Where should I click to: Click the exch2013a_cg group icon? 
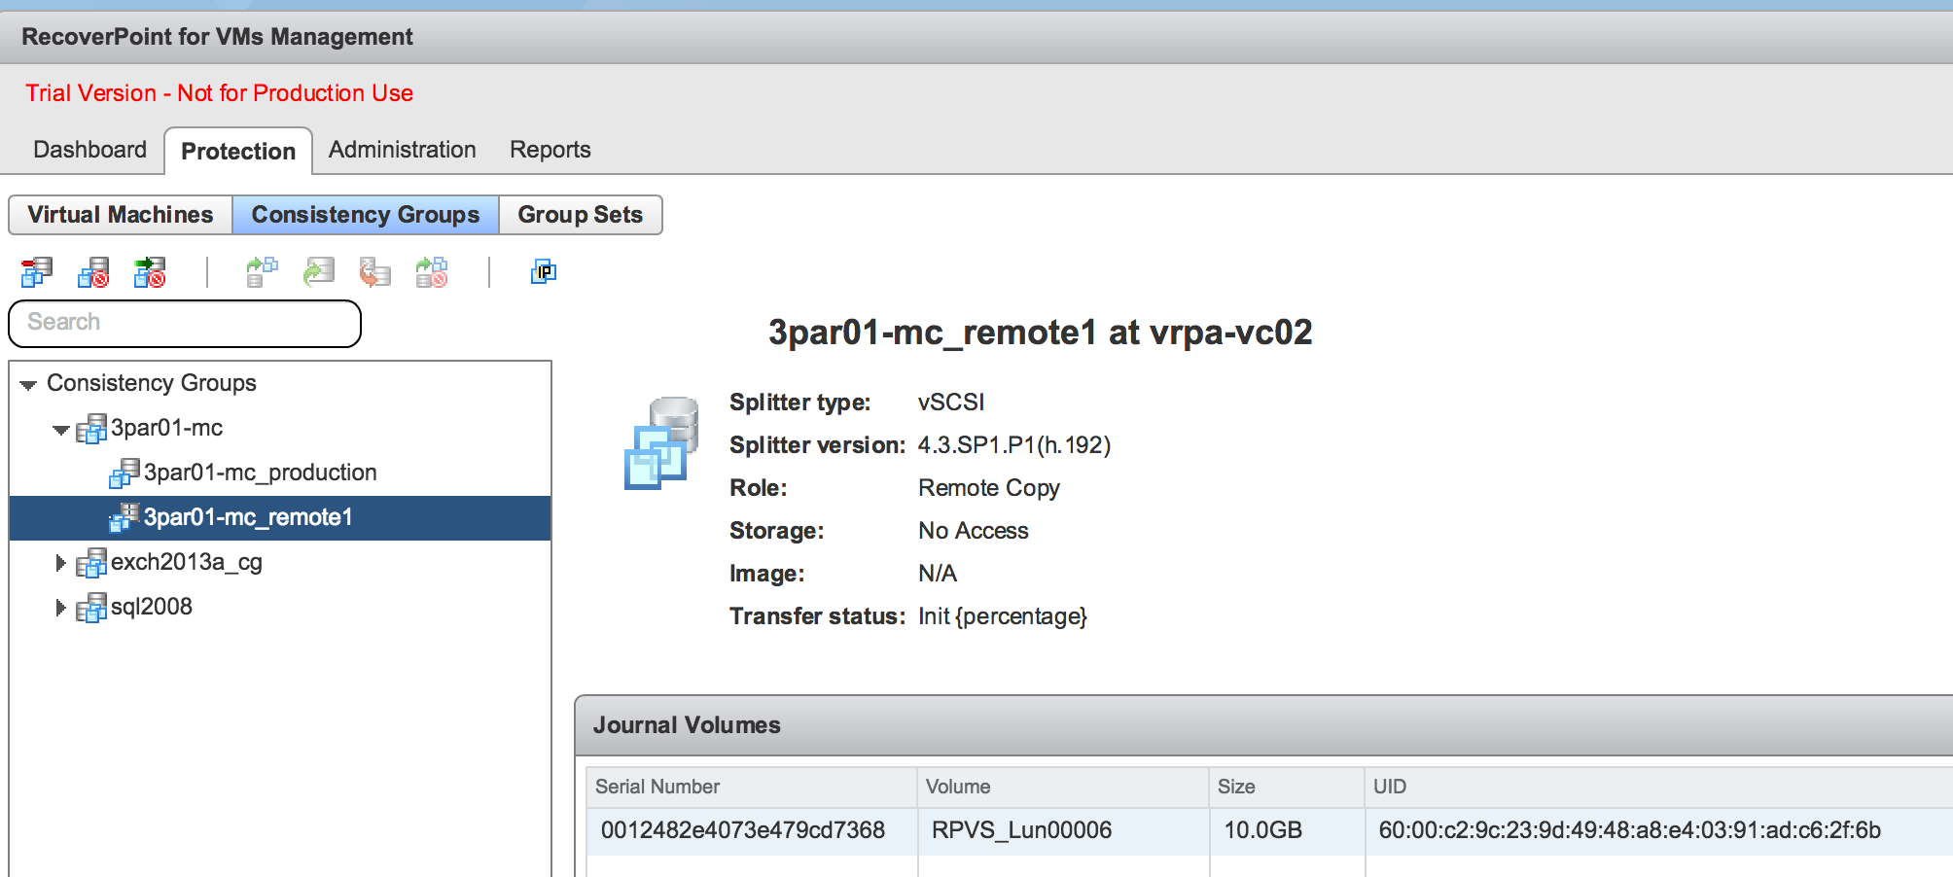point(91,562)
